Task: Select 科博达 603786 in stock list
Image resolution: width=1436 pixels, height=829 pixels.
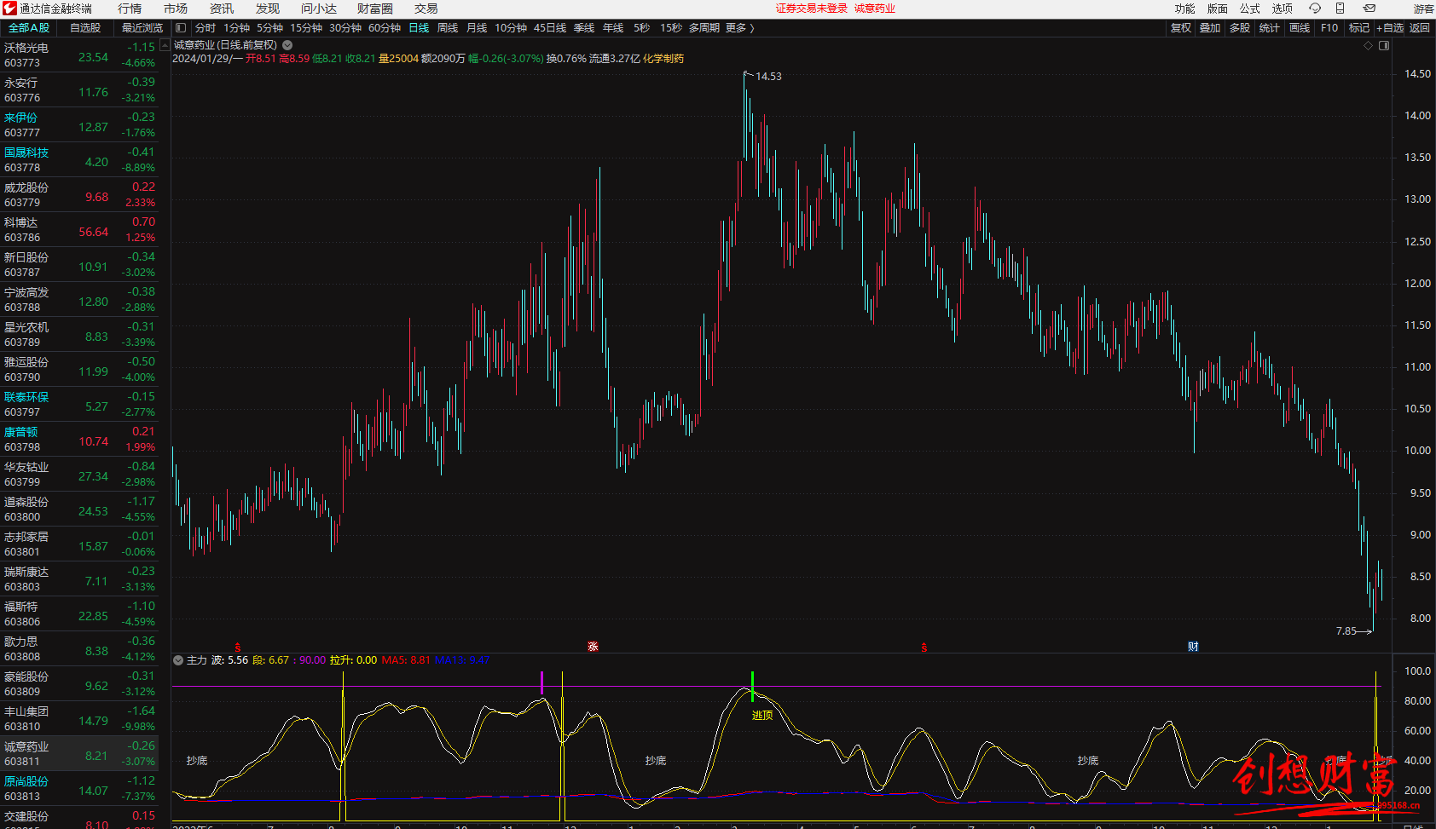Action: [79, 230]
